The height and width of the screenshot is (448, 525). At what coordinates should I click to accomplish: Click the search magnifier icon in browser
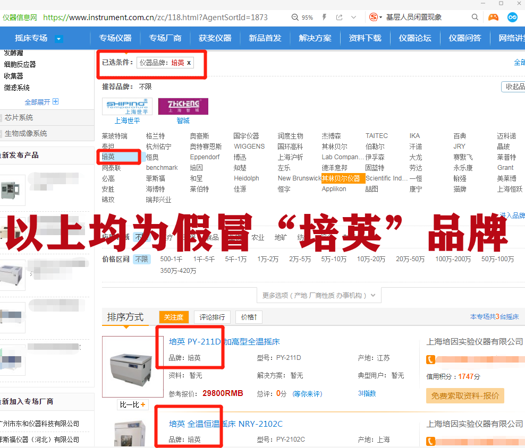[x=475, y=17]
